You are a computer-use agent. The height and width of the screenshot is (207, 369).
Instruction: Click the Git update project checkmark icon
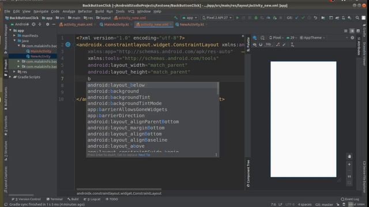(x=297, y=18)
